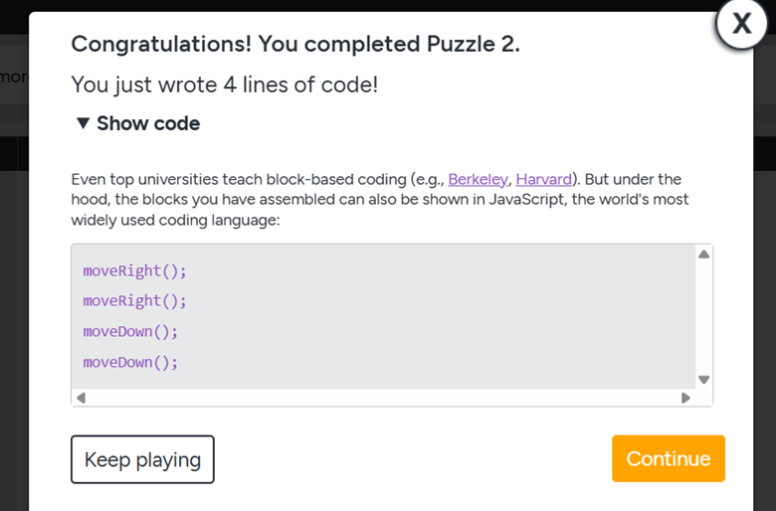Image resolution: width=776 pixels, height=511 pixels.
Task: Click the vertical scrollbar track beside the code
Action: [703, 316]
